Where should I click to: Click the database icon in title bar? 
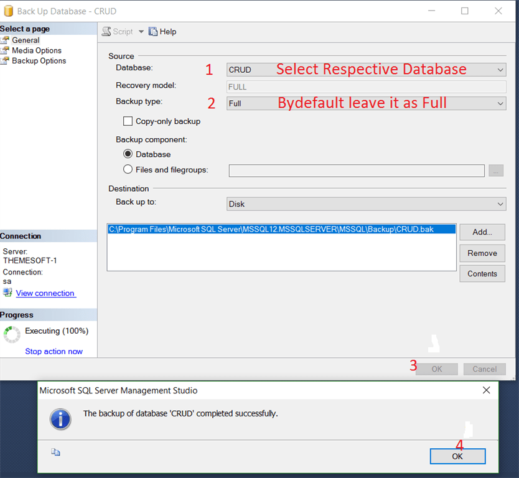pos(8,11)
